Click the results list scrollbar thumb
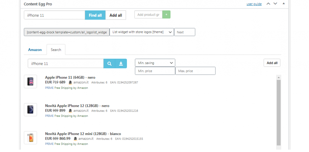Screen dimensions: 309x152 [279, 113]
